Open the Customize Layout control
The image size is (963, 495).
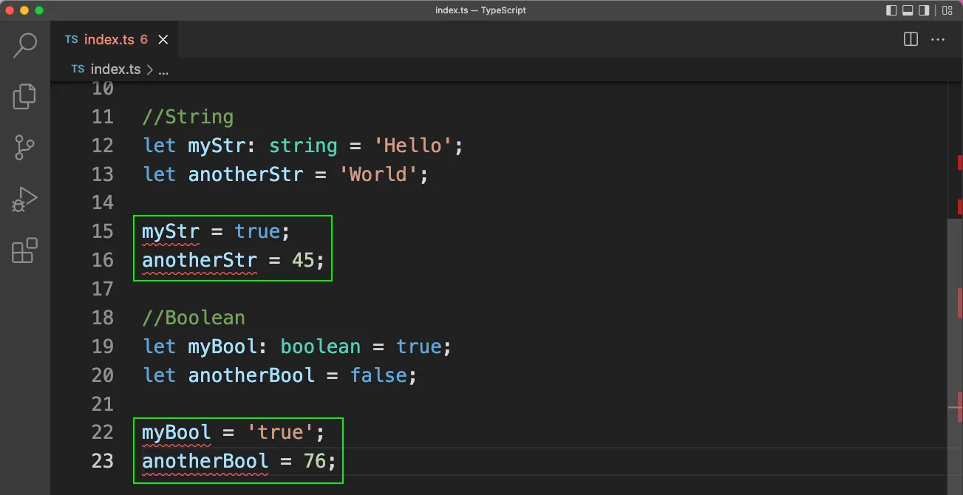click(x=946, y=10)
